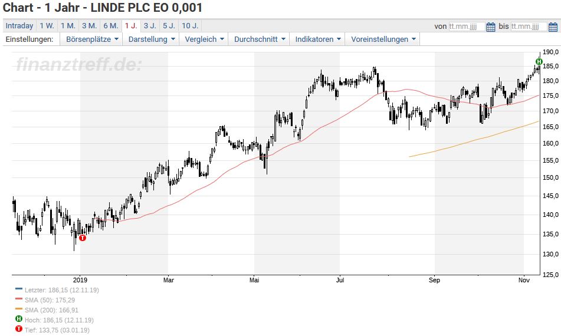Click the 'bis' end date input field
Viewport: 561px width, 336px height.
pos(529,27)
